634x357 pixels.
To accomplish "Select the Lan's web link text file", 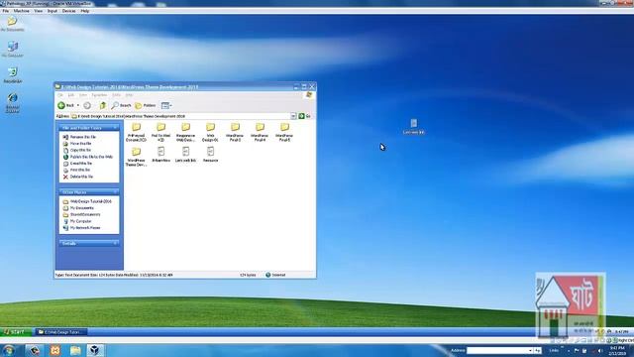I will click(x=185, y=155).
